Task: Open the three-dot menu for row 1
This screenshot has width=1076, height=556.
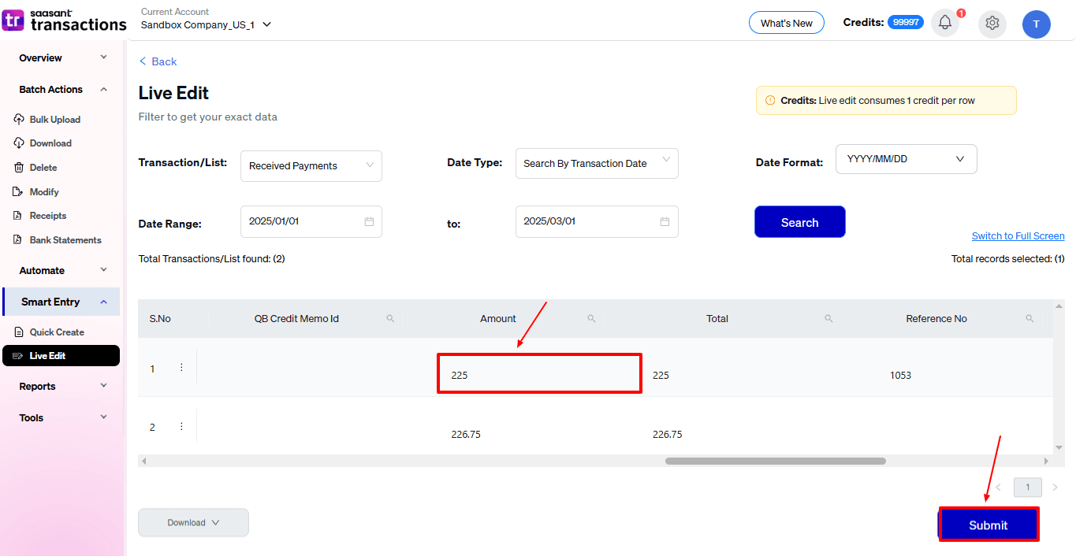Action: (x=181, y=368)
